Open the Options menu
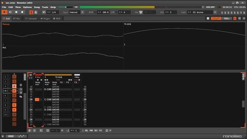This screenshot has height=139, width=247. click(27, 7)
